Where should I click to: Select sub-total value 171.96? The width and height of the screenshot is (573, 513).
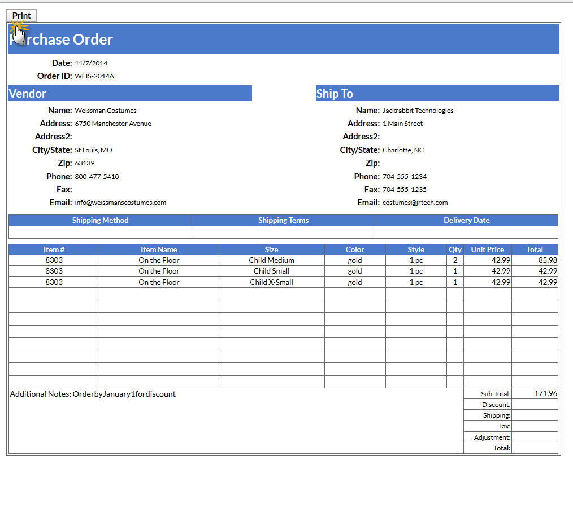(535, 394)
